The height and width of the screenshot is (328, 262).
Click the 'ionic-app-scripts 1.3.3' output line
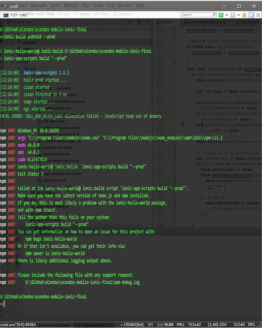(46, 73)
